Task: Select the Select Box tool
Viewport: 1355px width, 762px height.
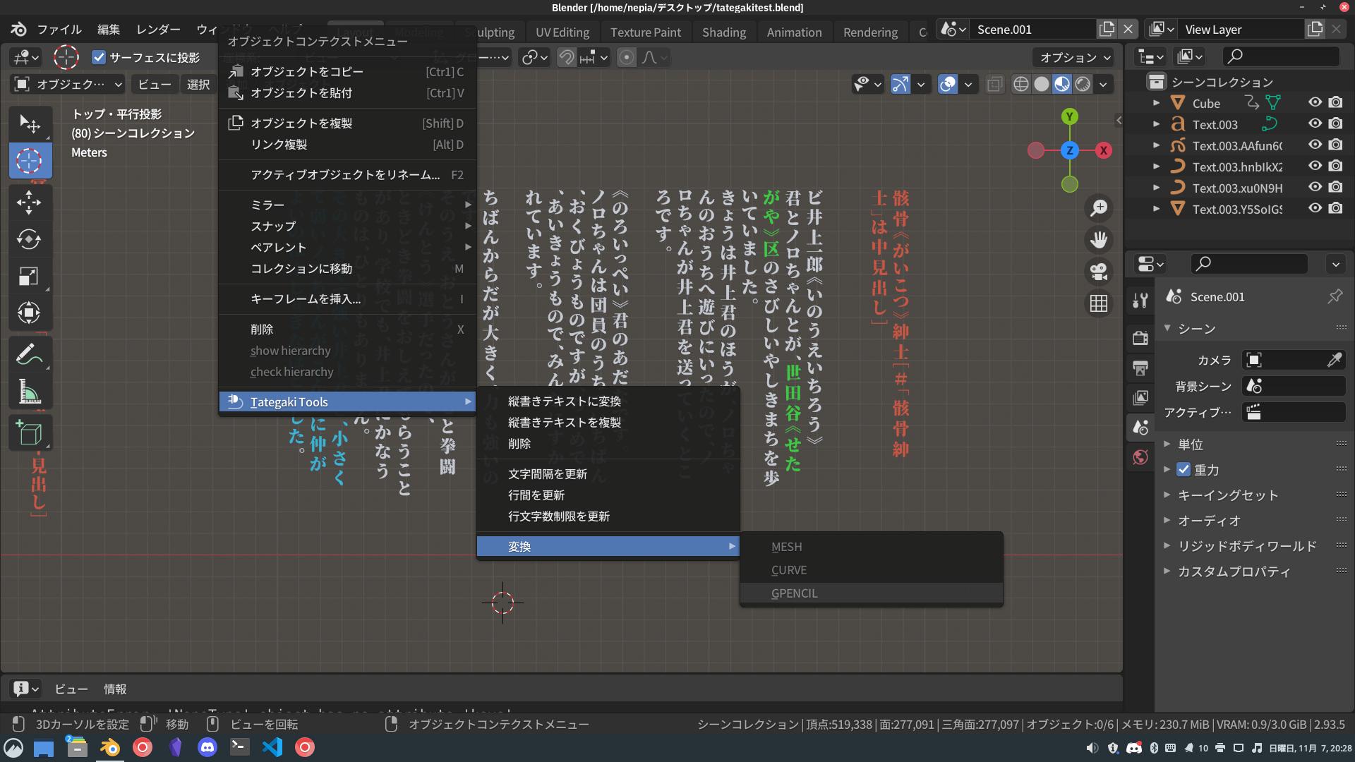Action: 30,124
